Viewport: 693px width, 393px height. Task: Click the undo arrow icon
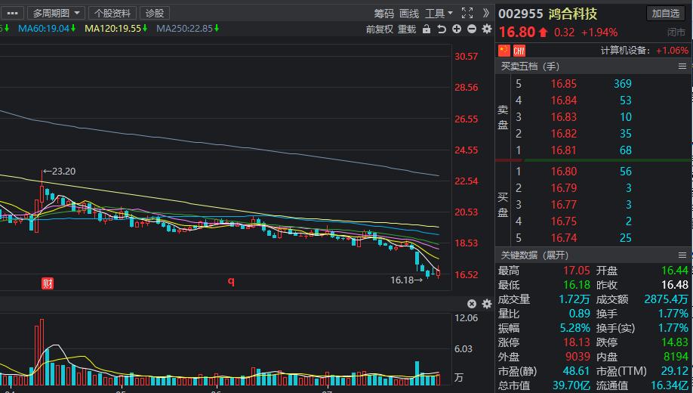point(441,29)
